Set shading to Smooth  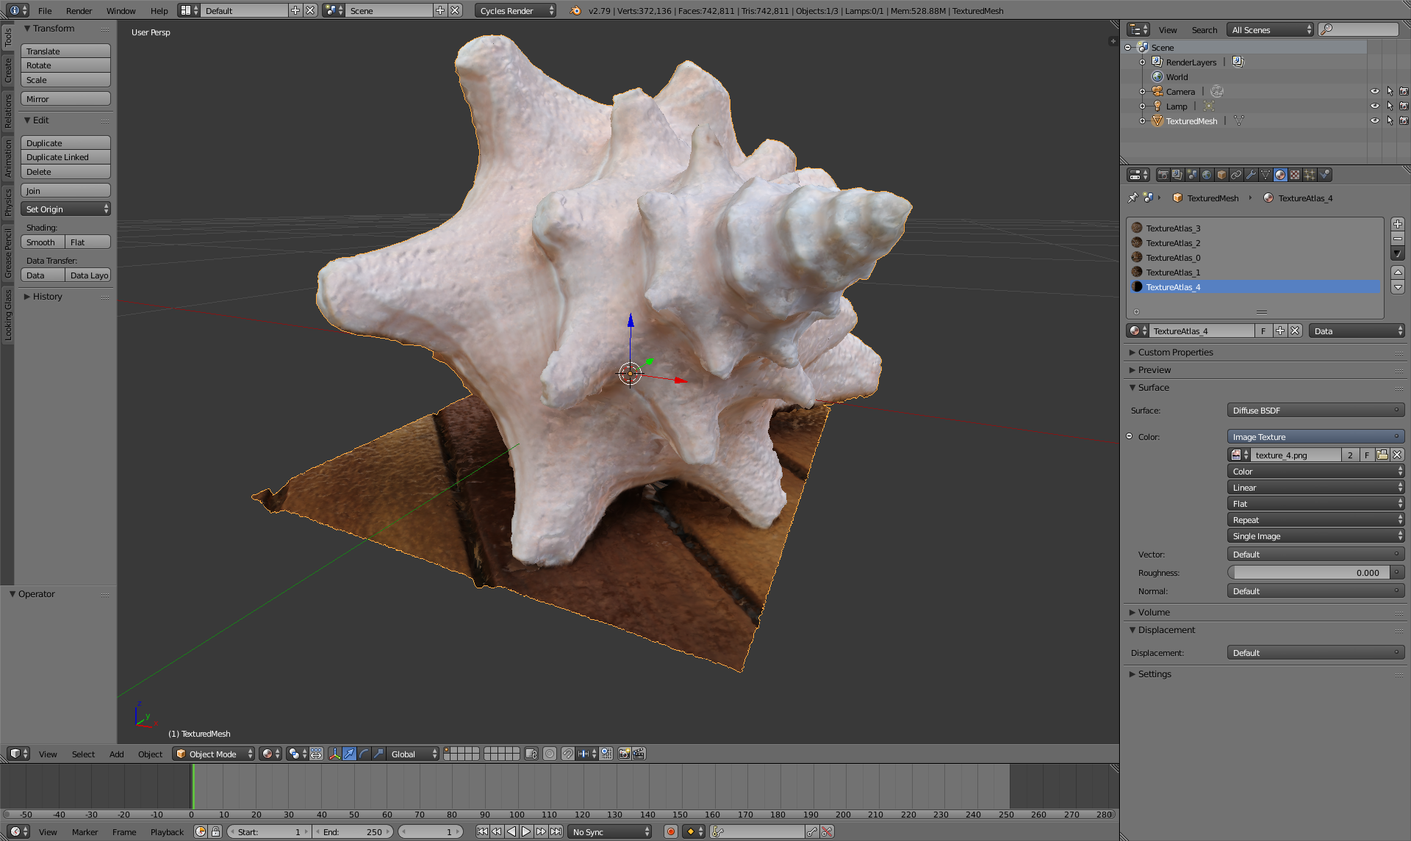(x=43, y=242)
